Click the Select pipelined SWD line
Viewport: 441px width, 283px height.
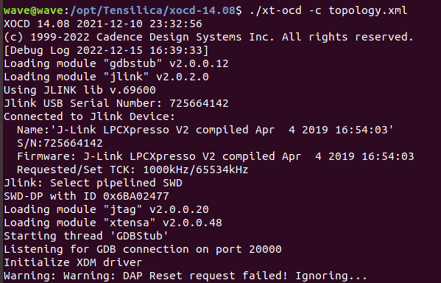pyautogui.click(x=93, y=183)
